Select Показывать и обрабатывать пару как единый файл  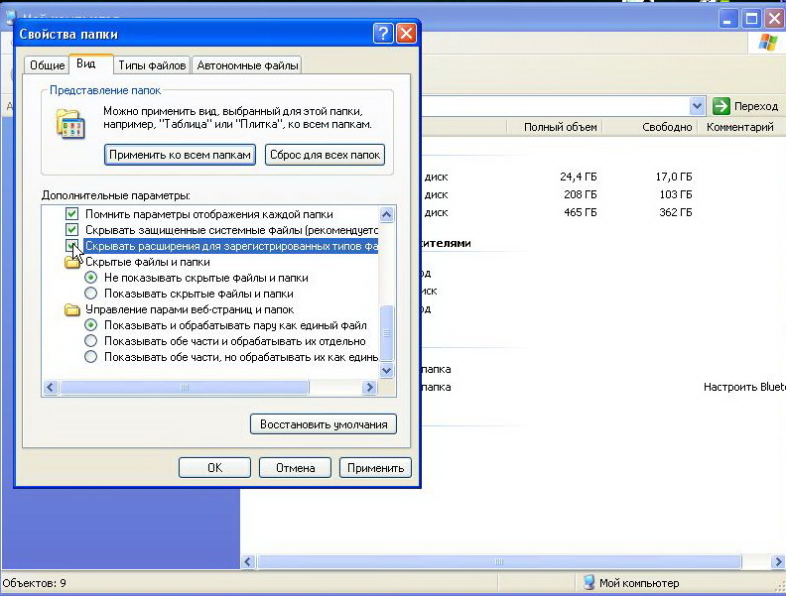click(90, 325)
